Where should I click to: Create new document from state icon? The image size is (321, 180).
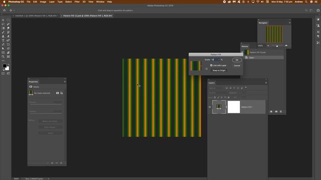(271, 111)
